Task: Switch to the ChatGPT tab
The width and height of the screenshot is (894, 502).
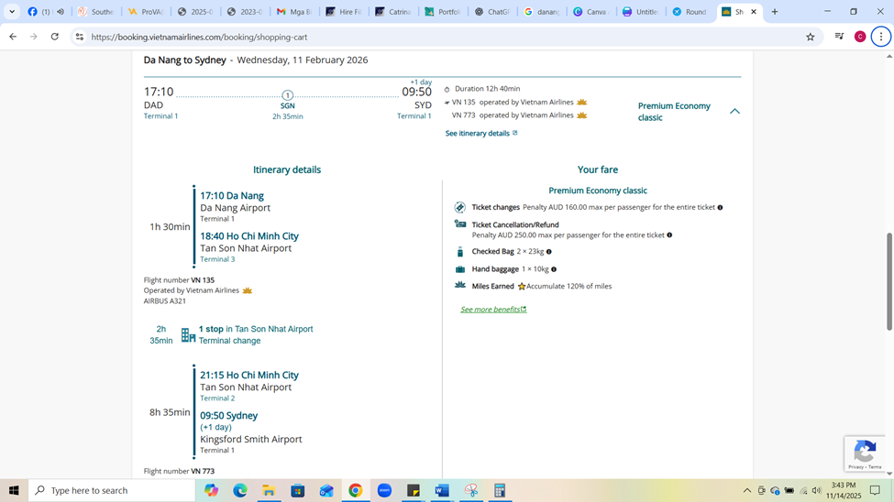Action: click(492, 11)
